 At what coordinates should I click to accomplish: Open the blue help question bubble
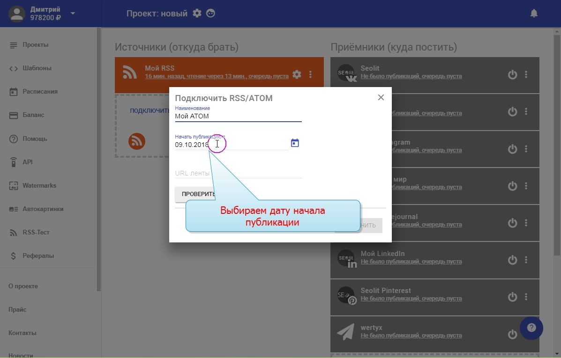531,328
